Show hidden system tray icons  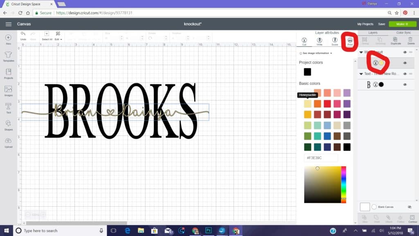tap(356, 230)
